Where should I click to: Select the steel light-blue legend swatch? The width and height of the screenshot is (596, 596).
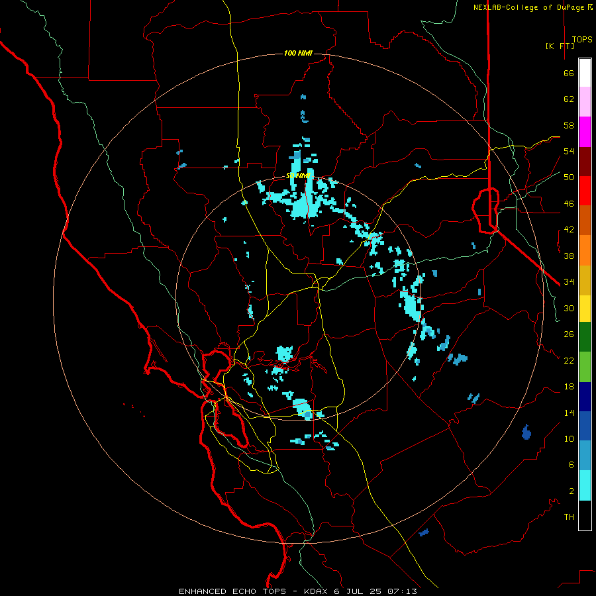click(585, 456)
